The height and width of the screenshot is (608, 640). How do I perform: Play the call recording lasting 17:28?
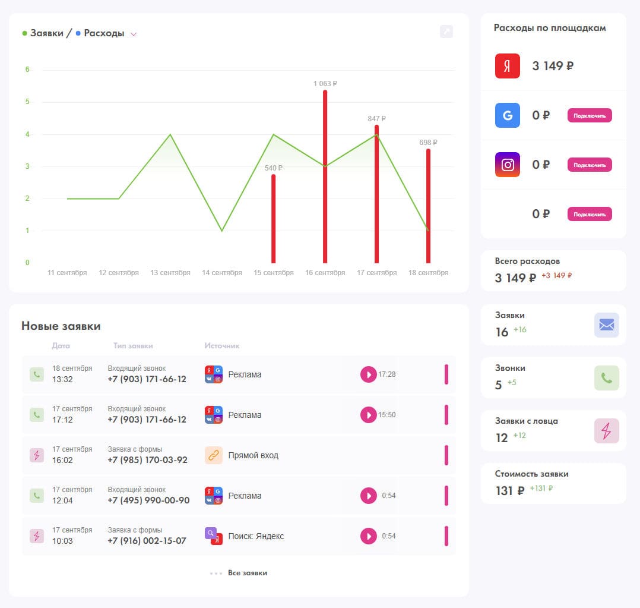coord(368,374)
